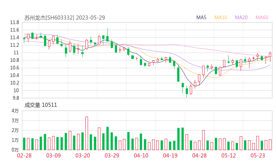This screenshot has width=276, height=164.
Task: Click the 1万 volume axis label
Action: (15, 140)
